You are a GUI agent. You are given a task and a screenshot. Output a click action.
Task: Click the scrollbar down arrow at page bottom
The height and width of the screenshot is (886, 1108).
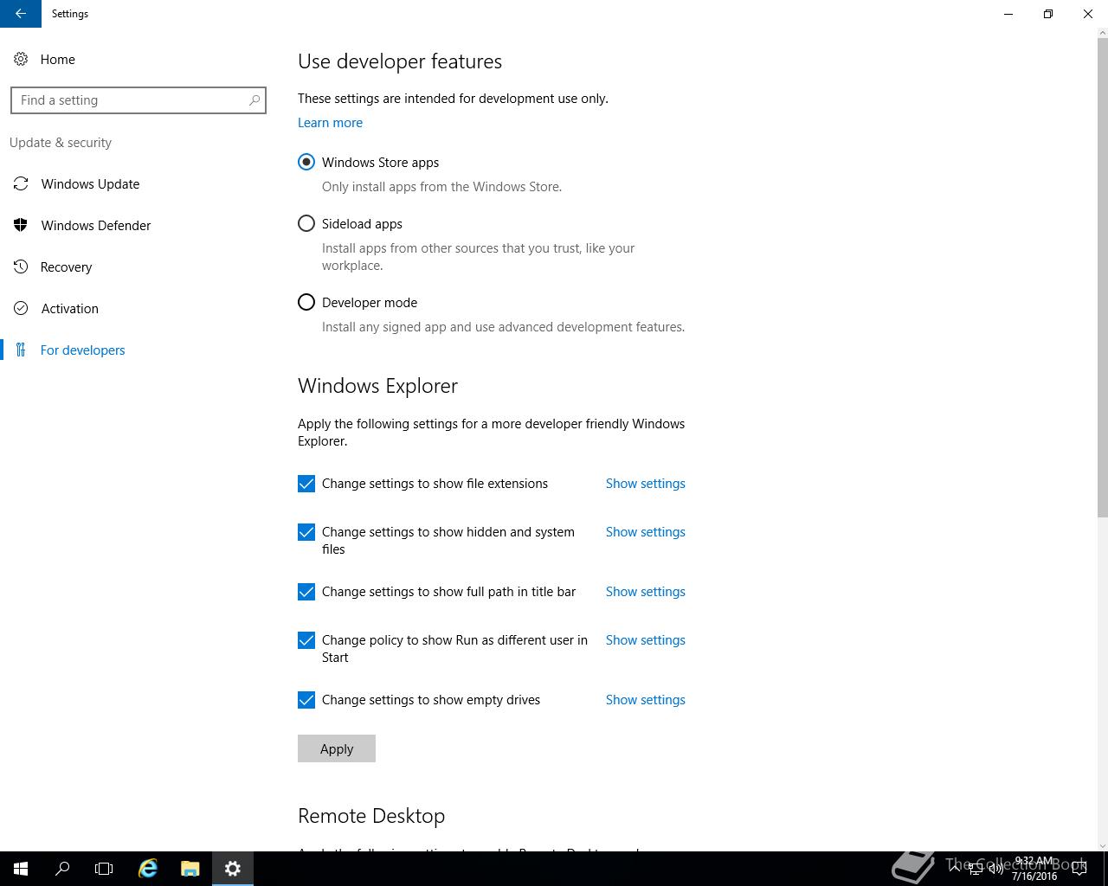(x=1103, y=845)
